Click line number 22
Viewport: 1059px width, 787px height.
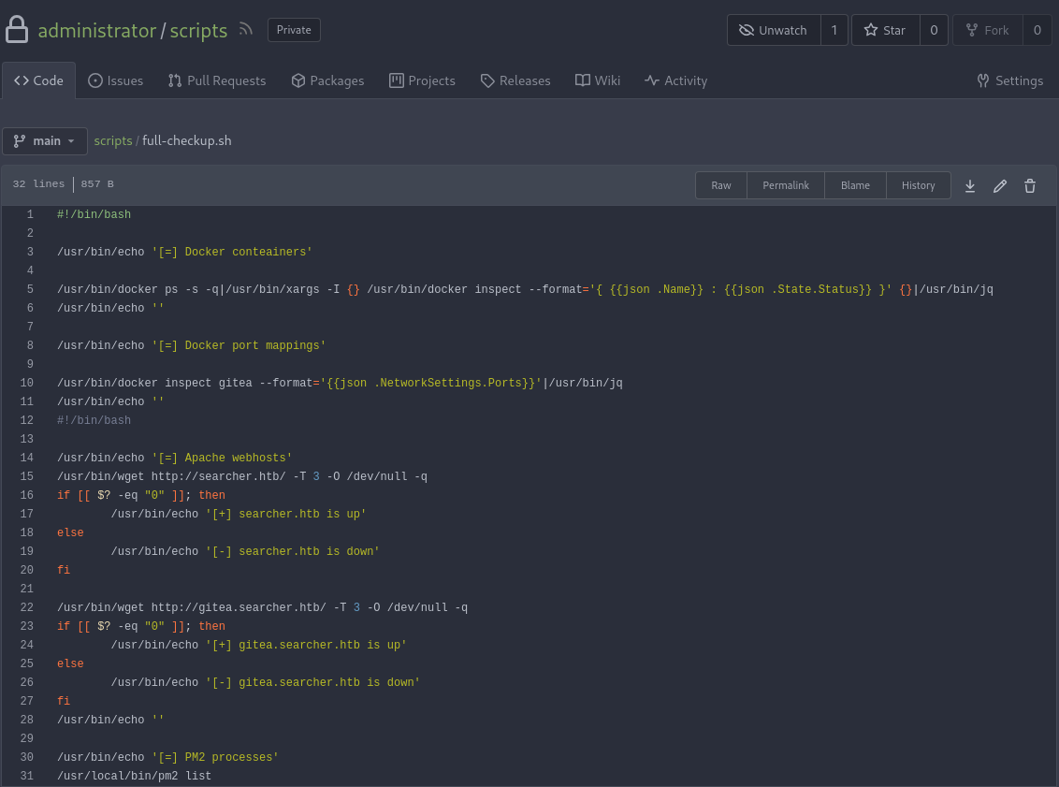[x=27, y=607]
